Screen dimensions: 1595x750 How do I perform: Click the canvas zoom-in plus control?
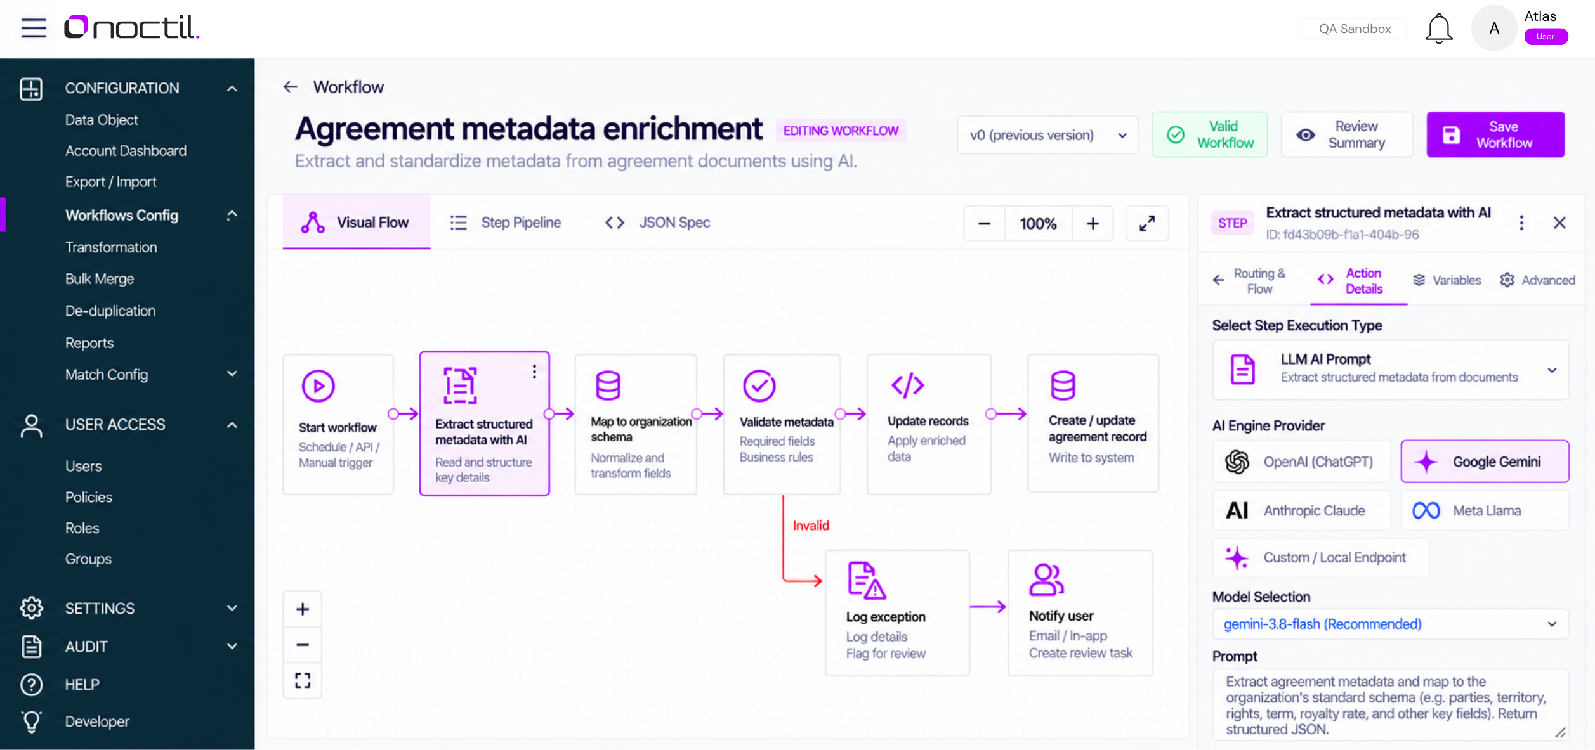[303, 609]
